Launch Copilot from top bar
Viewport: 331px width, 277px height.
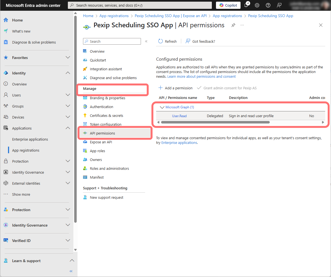[228, 5]
